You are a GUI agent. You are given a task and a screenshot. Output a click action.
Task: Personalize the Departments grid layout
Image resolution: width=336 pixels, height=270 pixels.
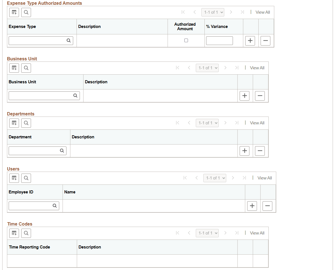pyautogui.click(x=14, y=123)
